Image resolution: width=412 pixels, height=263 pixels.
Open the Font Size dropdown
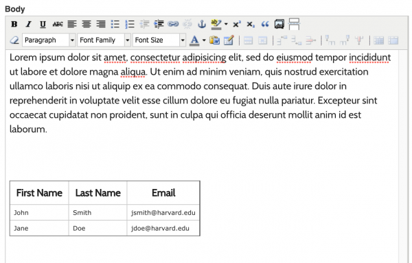point(159,40)
